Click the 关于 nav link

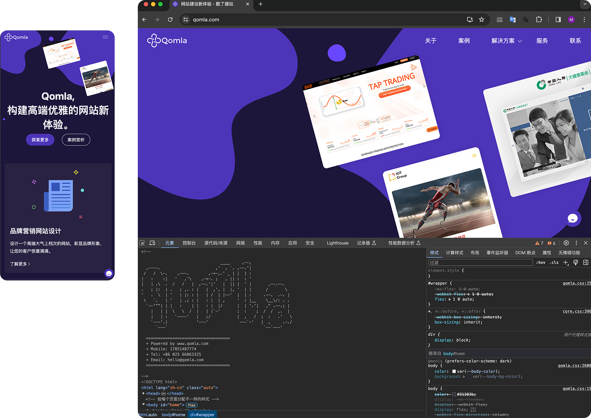click(x=431, y=41)
